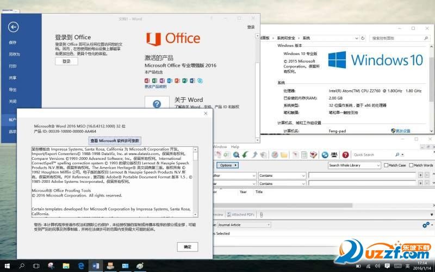435x272 pixels.
Task: Click the About Word question mark icon
Action: click(157, 104)
